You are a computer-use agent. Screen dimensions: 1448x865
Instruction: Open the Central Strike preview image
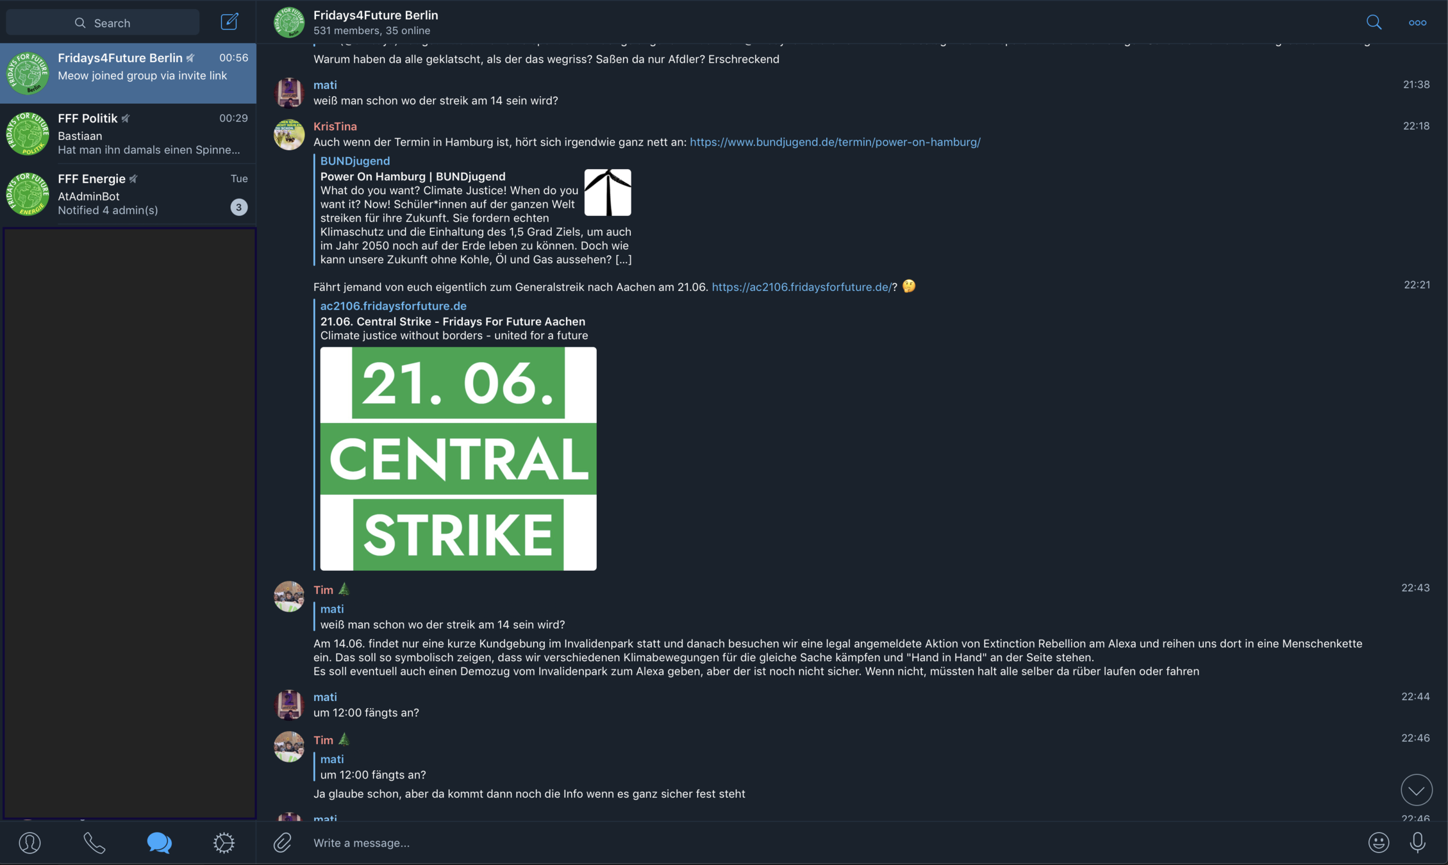click(458, 459)
